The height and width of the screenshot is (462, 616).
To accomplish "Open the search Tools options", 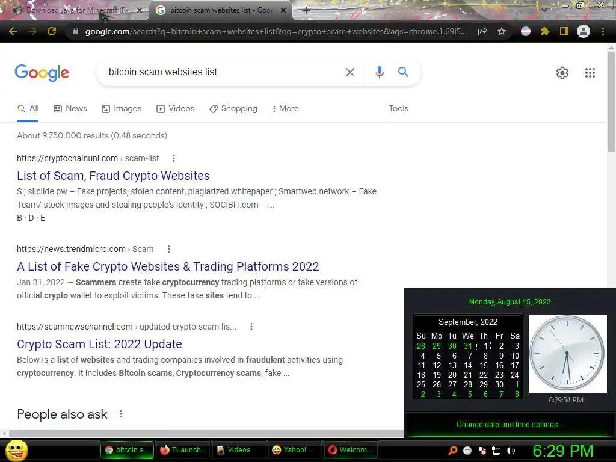I will pos(398,109).
